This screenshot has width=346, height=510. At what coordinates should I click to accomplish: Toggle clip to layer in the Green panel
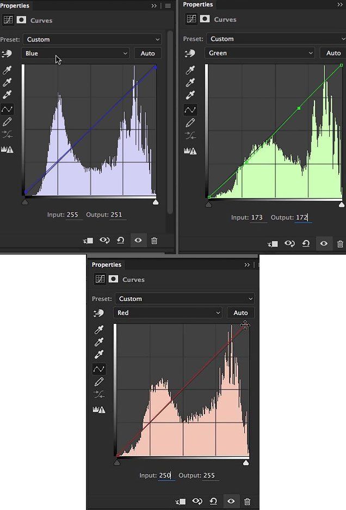[273, 244]
